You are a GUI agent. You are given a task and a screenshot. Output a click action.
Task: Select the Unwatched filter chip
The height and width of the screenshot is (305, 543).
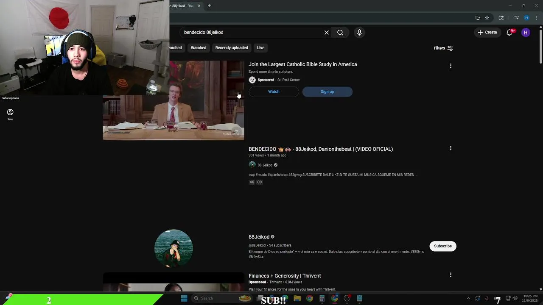coord(176,48)
